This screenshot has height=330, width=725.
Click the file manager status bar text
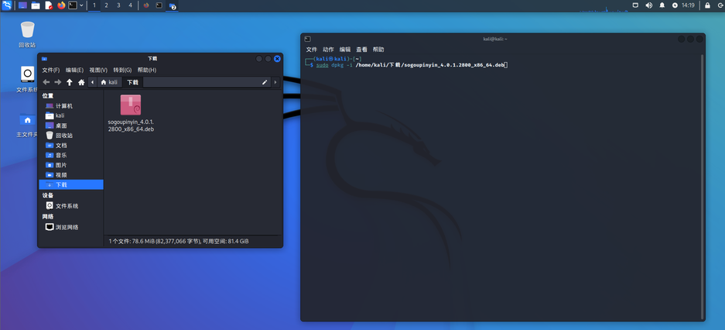pyautogui.click(x=179, y=242)
